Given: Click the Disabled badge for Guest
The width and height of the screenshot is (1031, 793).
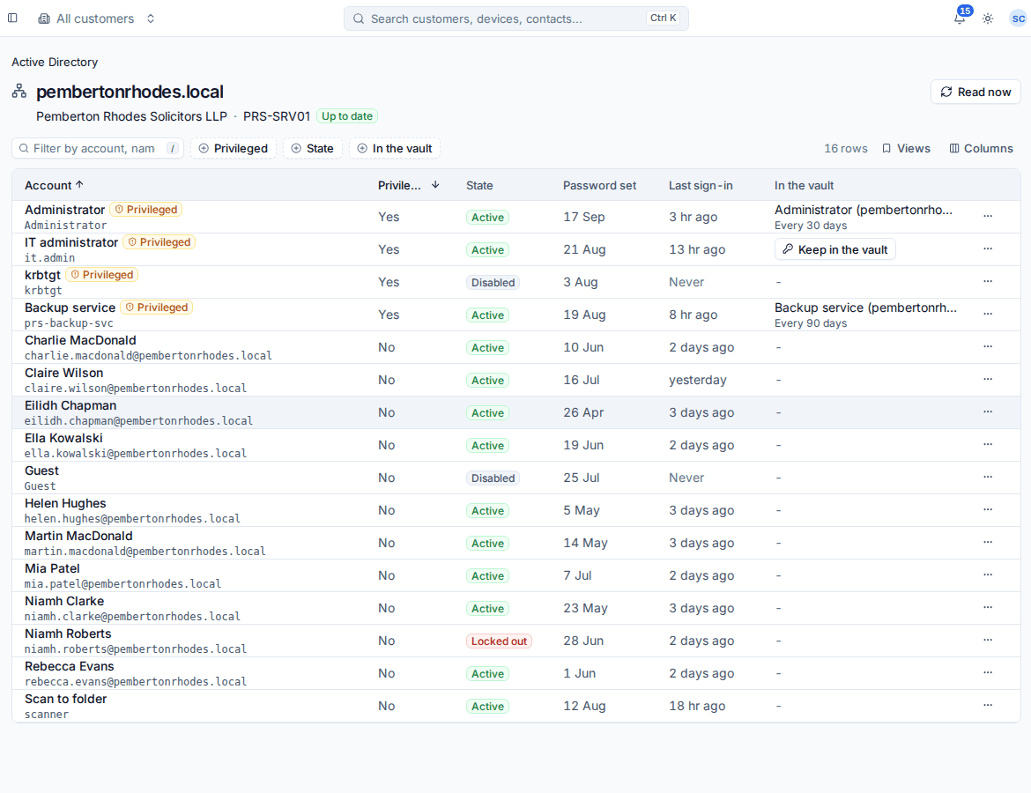Looking at the screenshot, I should coord(493,478).
